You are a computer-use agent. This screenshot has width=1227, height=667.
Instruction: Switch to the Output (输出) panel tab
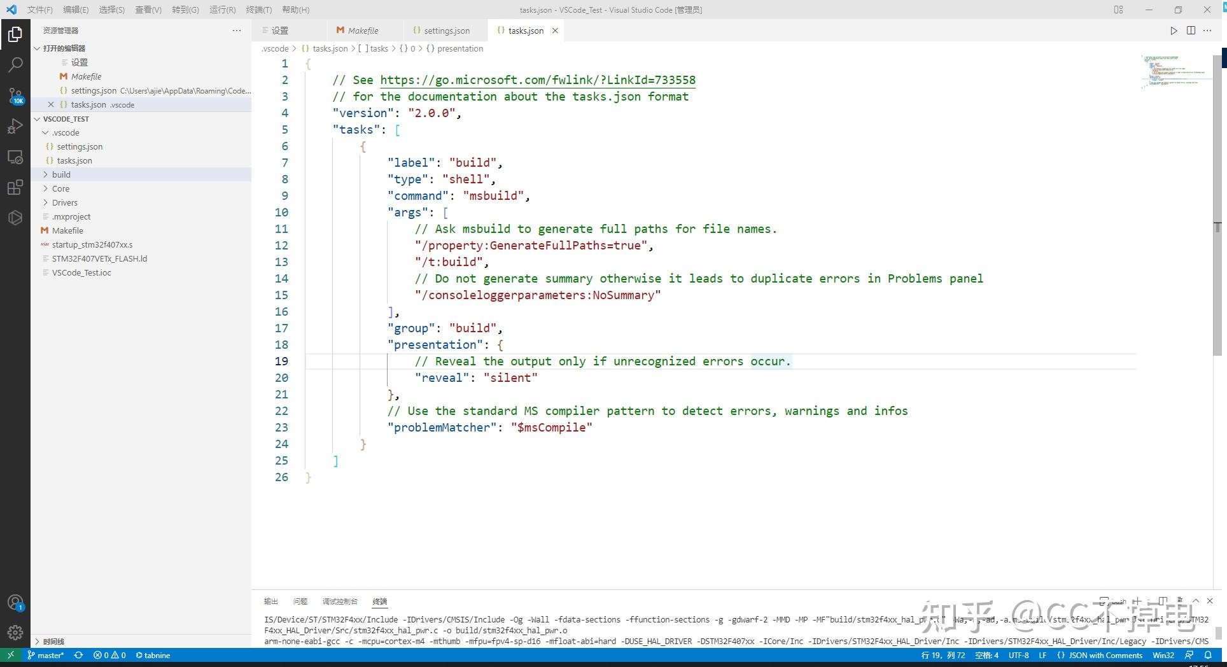pos(271,601)
